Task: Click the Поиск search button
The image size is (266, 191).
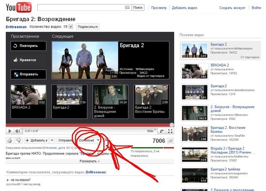Action: [138, 8]
